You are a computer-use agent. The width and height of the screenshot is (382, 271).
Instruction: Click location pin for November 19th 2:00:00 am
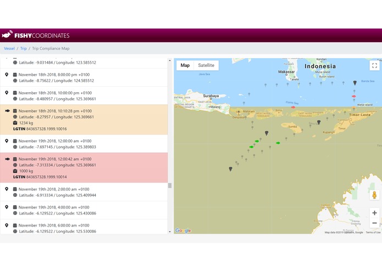pos(7,189)
